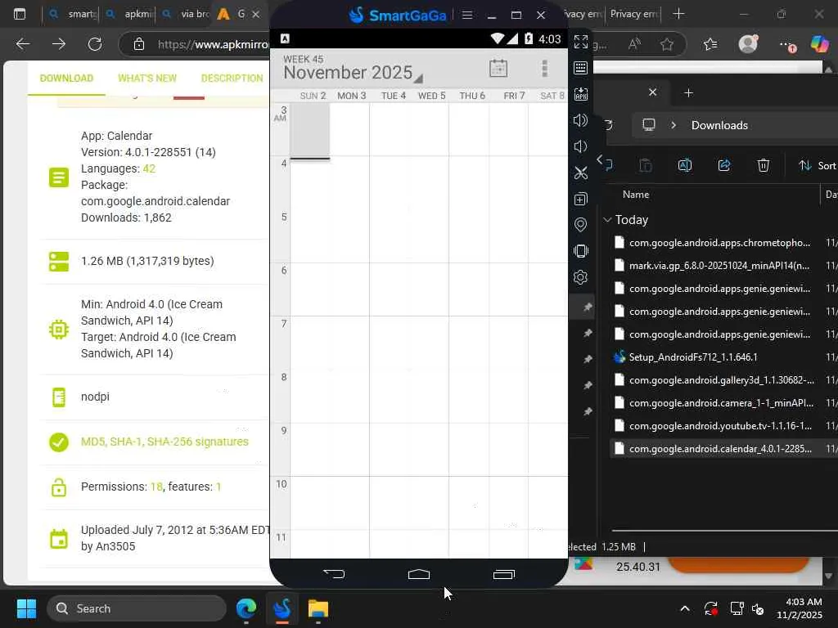Take screenshot with scissors icon
Image resolution: width=838 pixels, height=628 pixels.
580,173
